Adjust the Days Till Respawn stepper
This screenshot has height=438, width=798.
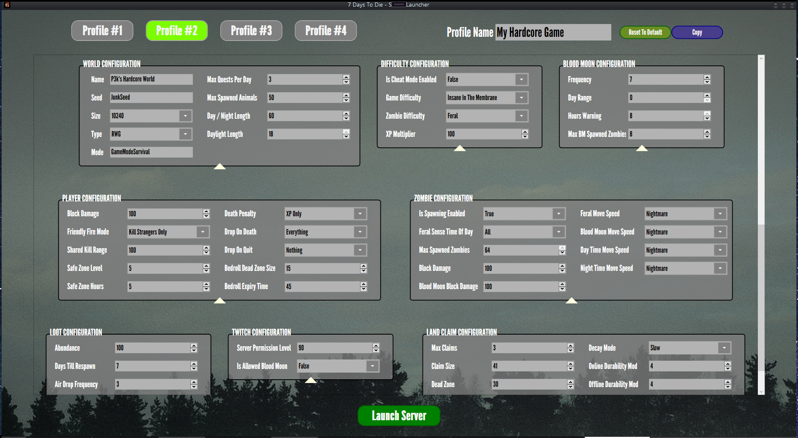coord(194,366)
